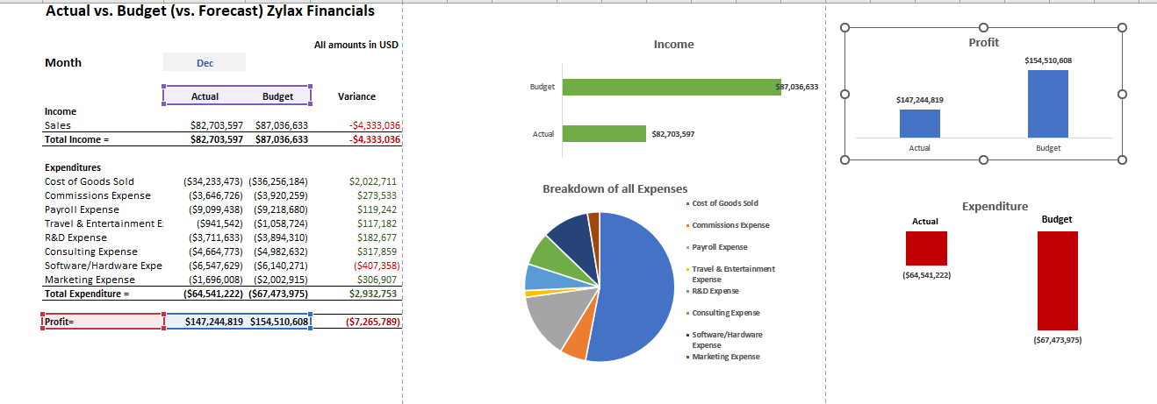Image resolution: width=1157 pixels, height=404 pixels.
Task: Click the Income chart title
Action: coord(673,44)
